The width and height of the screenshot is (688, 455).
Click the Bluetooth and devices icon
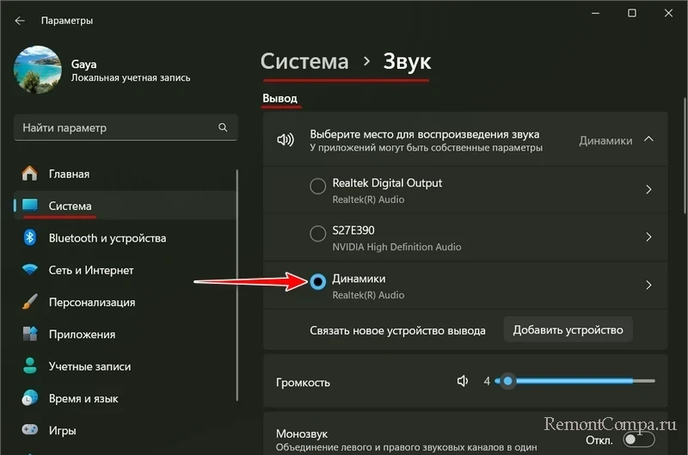point(30,238)
